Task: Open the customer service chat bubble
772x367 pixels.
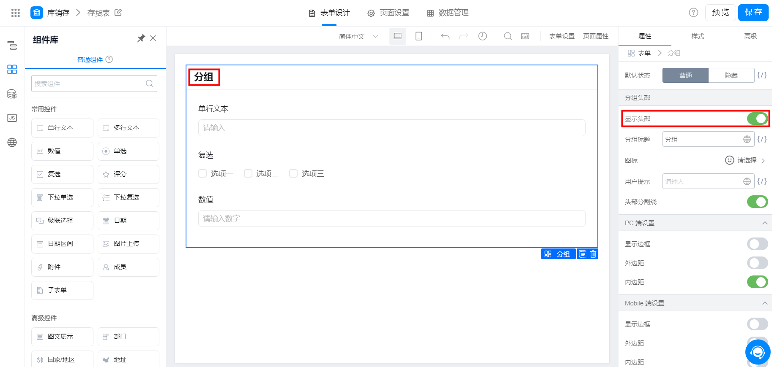Action: (758, 352)
